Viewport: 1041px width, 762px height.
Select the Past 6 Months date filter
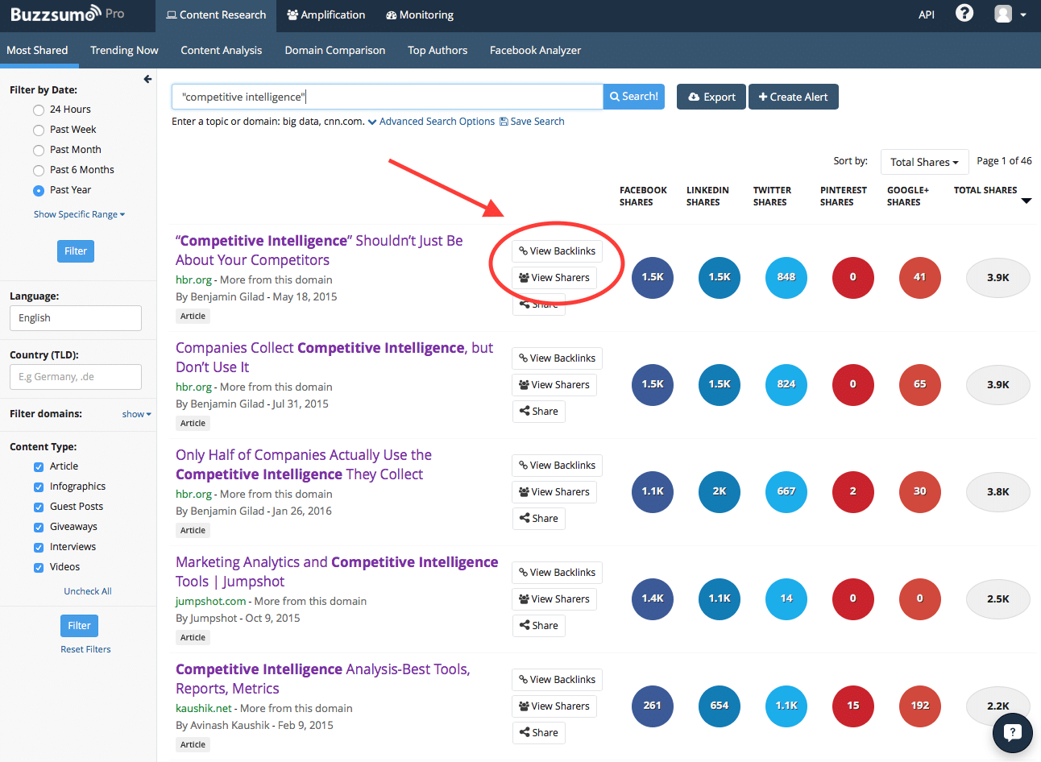39,171
